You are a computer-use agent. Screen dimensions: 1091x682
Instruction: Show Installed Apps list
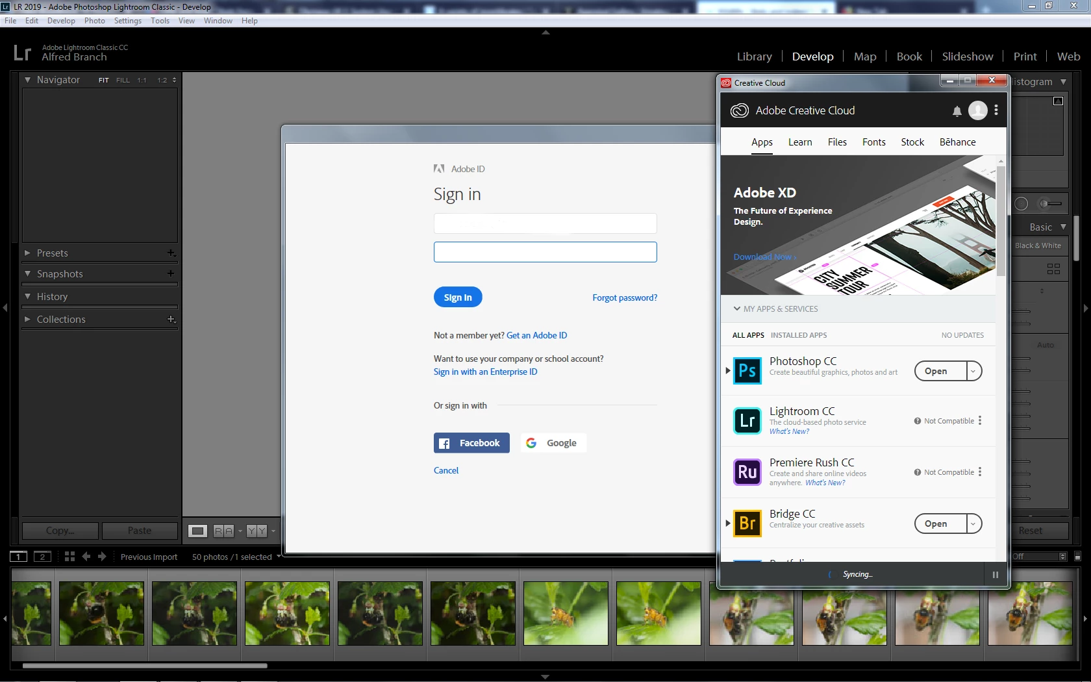click(x=799, y=335)
